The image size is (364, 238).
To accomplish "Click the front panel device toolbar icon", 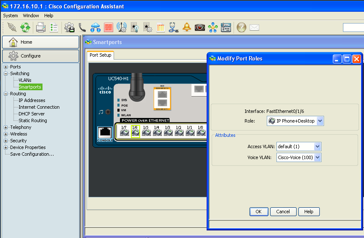I will coord(226,27).
